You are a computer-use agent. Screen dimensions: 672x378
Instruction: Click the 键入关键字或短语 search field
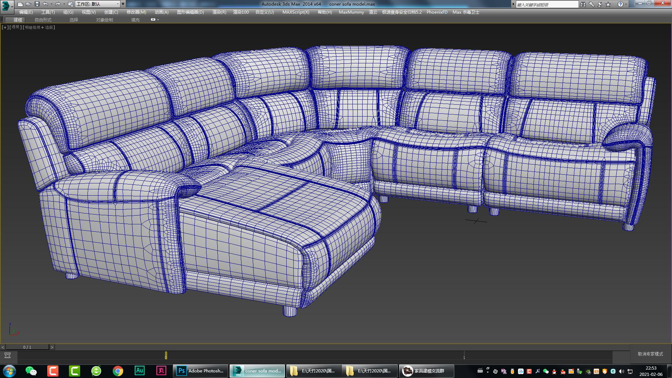(x=546, y=4)
